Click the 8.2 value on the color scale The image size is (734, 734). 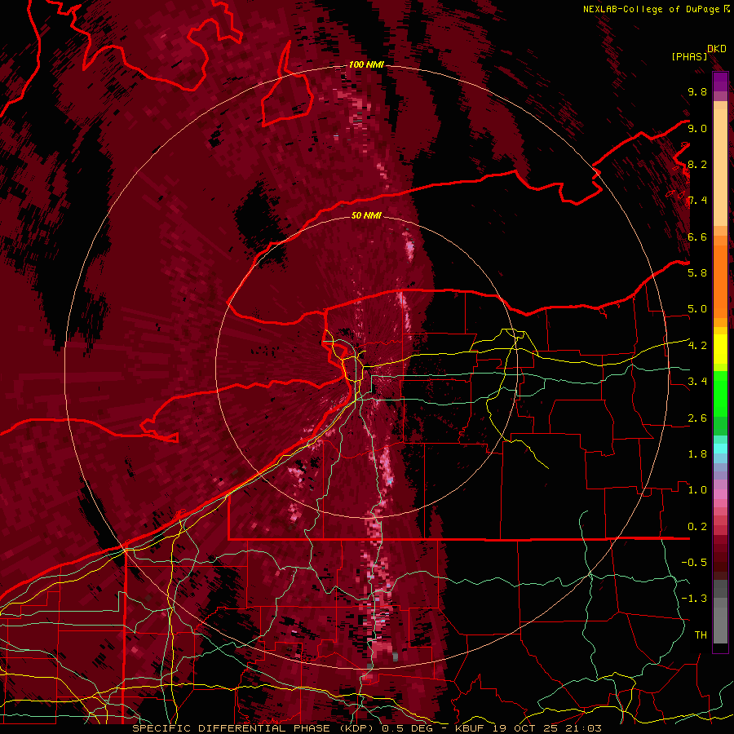click(x=697, y=164)
